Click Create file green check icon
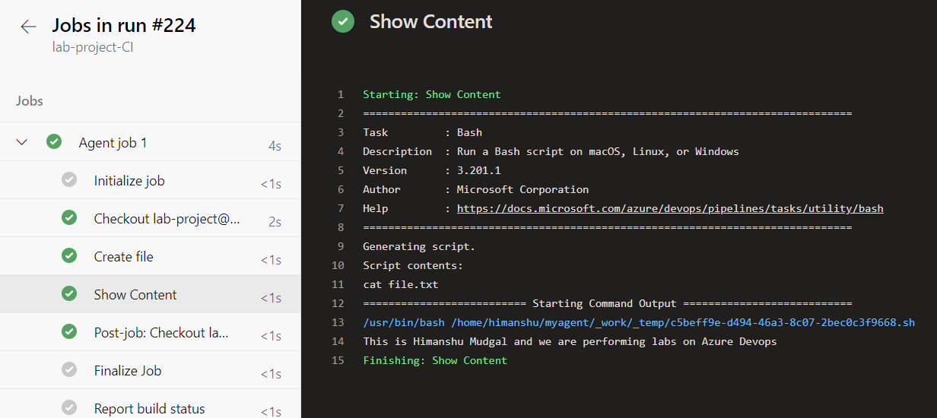The width and height of the screenshot is (937, 418). [x=69, y=255]
